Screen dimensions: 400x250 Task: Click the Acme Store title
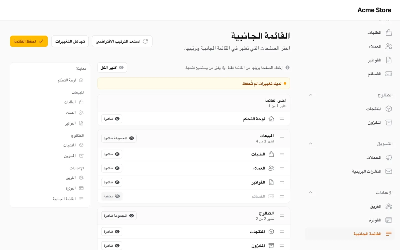374,10
